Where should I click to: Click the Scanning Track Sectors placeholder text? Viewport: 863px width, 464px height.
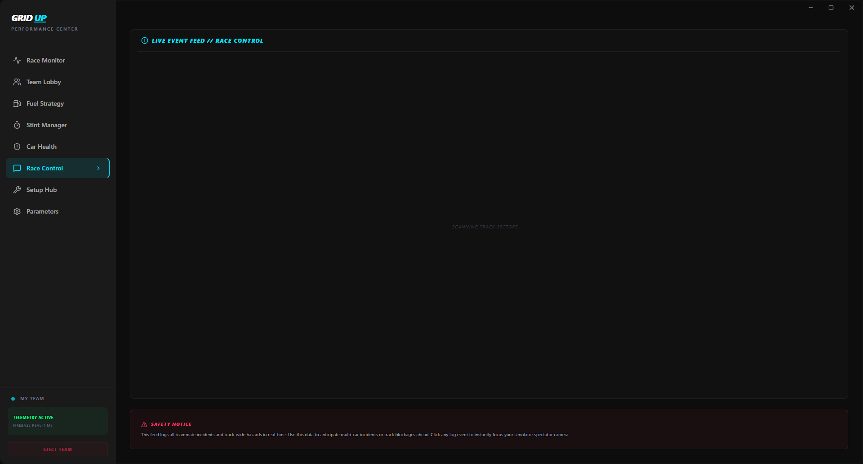pyautogui.click(x=487, y=227)
